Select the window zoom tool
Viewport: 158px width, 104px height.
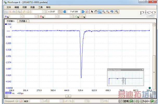[100, 12]
